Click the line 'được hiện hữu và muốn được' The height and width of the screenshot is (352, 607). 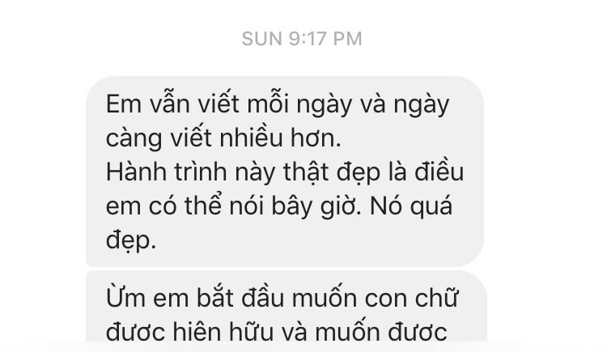pos(277,332)
